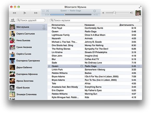The height and width of the screenshot is (113, 151).
Task: Download the highlighted Queen Radio Gaga track
Action: point(82,66)
